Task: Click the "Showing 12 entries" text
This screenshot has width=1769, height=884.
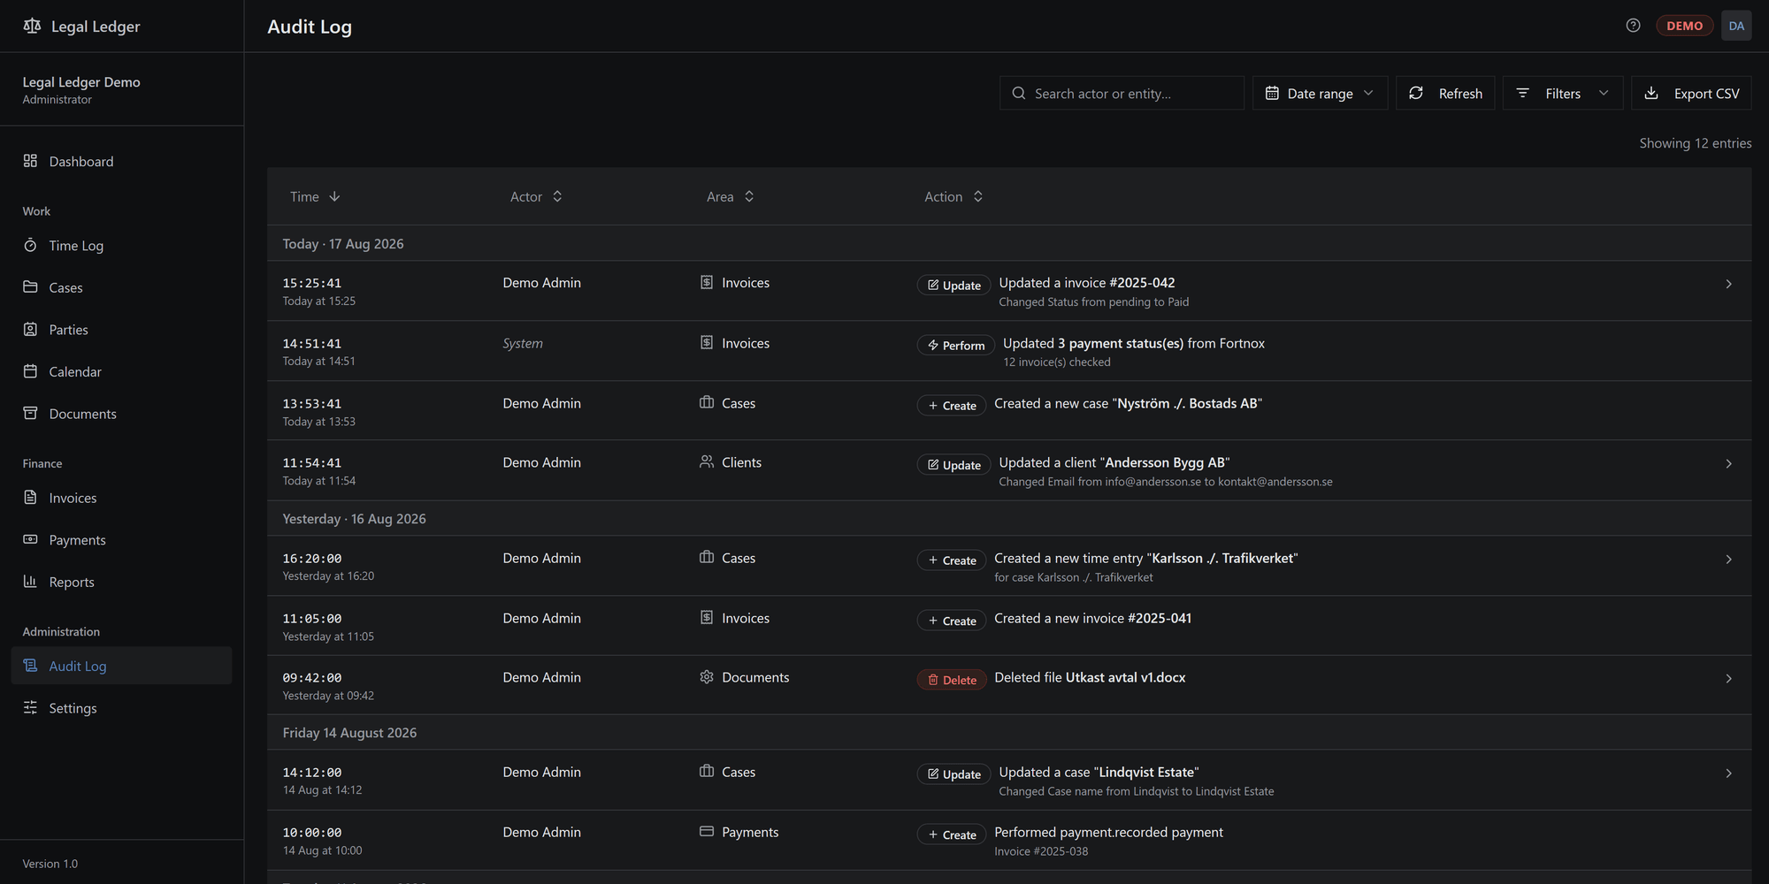Action: [1695, 142]
